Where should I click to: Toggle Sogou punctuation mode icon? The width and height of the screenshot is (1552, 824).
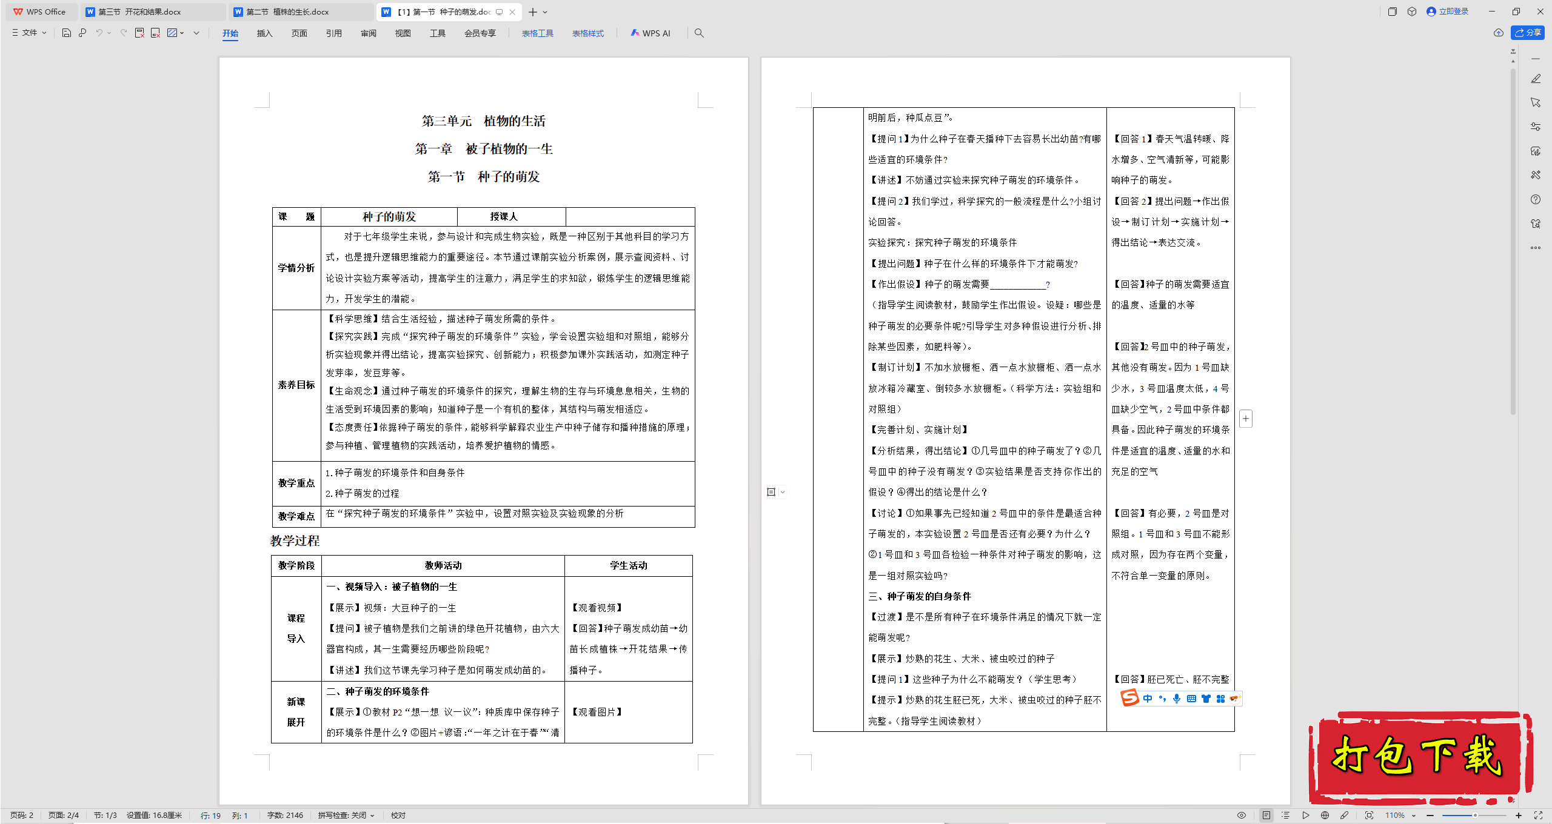(1162, 699)
